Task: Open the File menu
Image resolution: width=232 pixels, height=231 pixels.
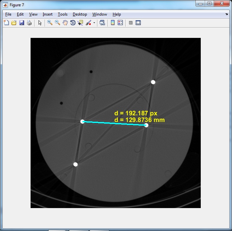Action: pos(8,14)
